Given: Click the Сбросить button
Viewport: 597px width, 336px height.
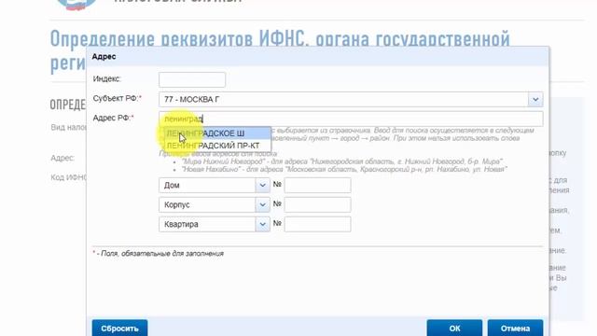Looking at the screenshot, I should (119, 328).
